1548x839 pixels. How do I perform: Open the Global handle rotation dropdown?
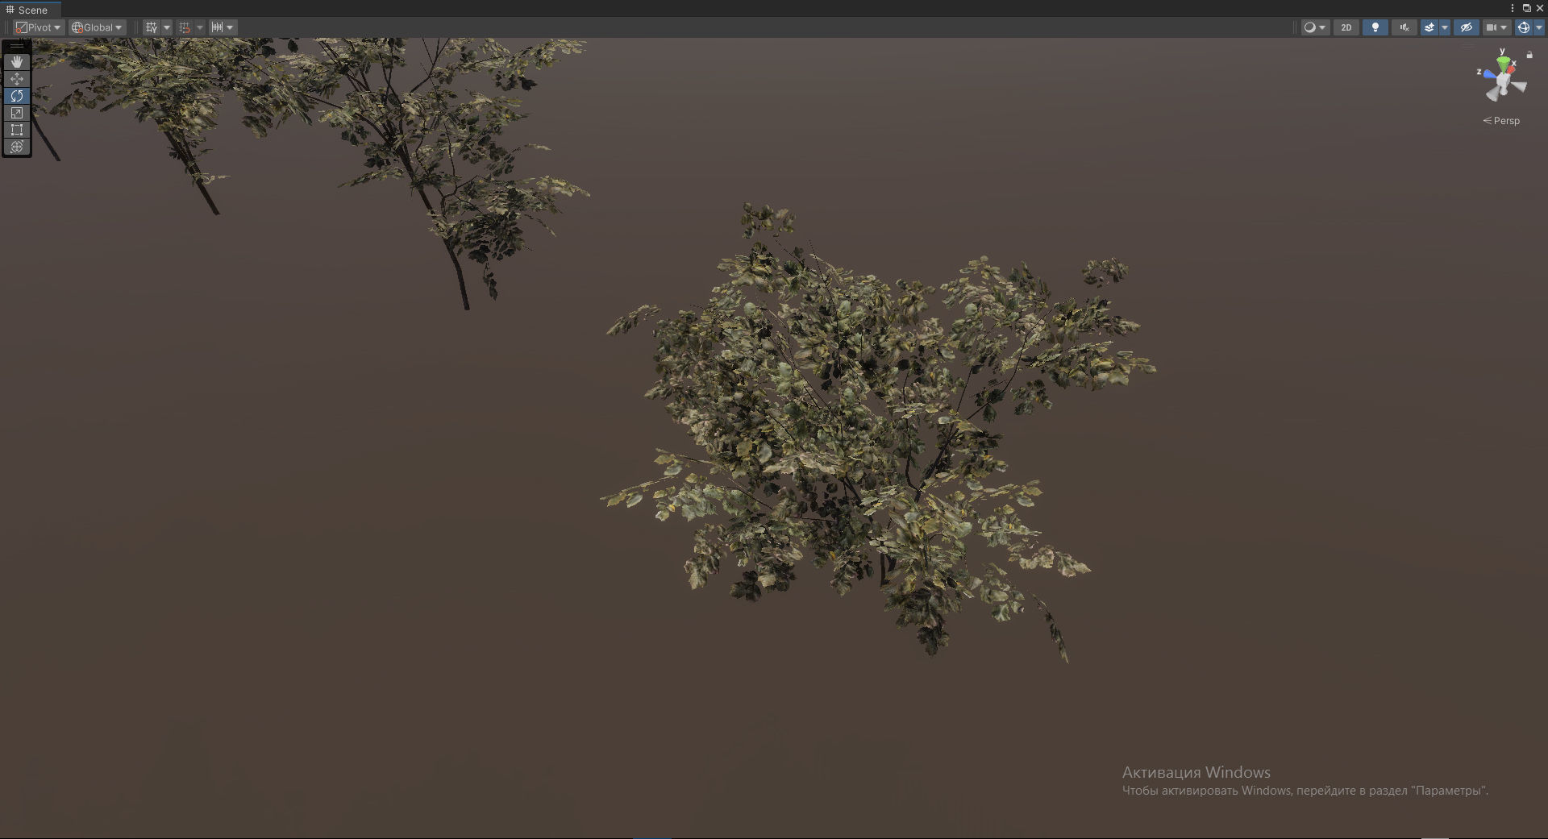[97, 27]
